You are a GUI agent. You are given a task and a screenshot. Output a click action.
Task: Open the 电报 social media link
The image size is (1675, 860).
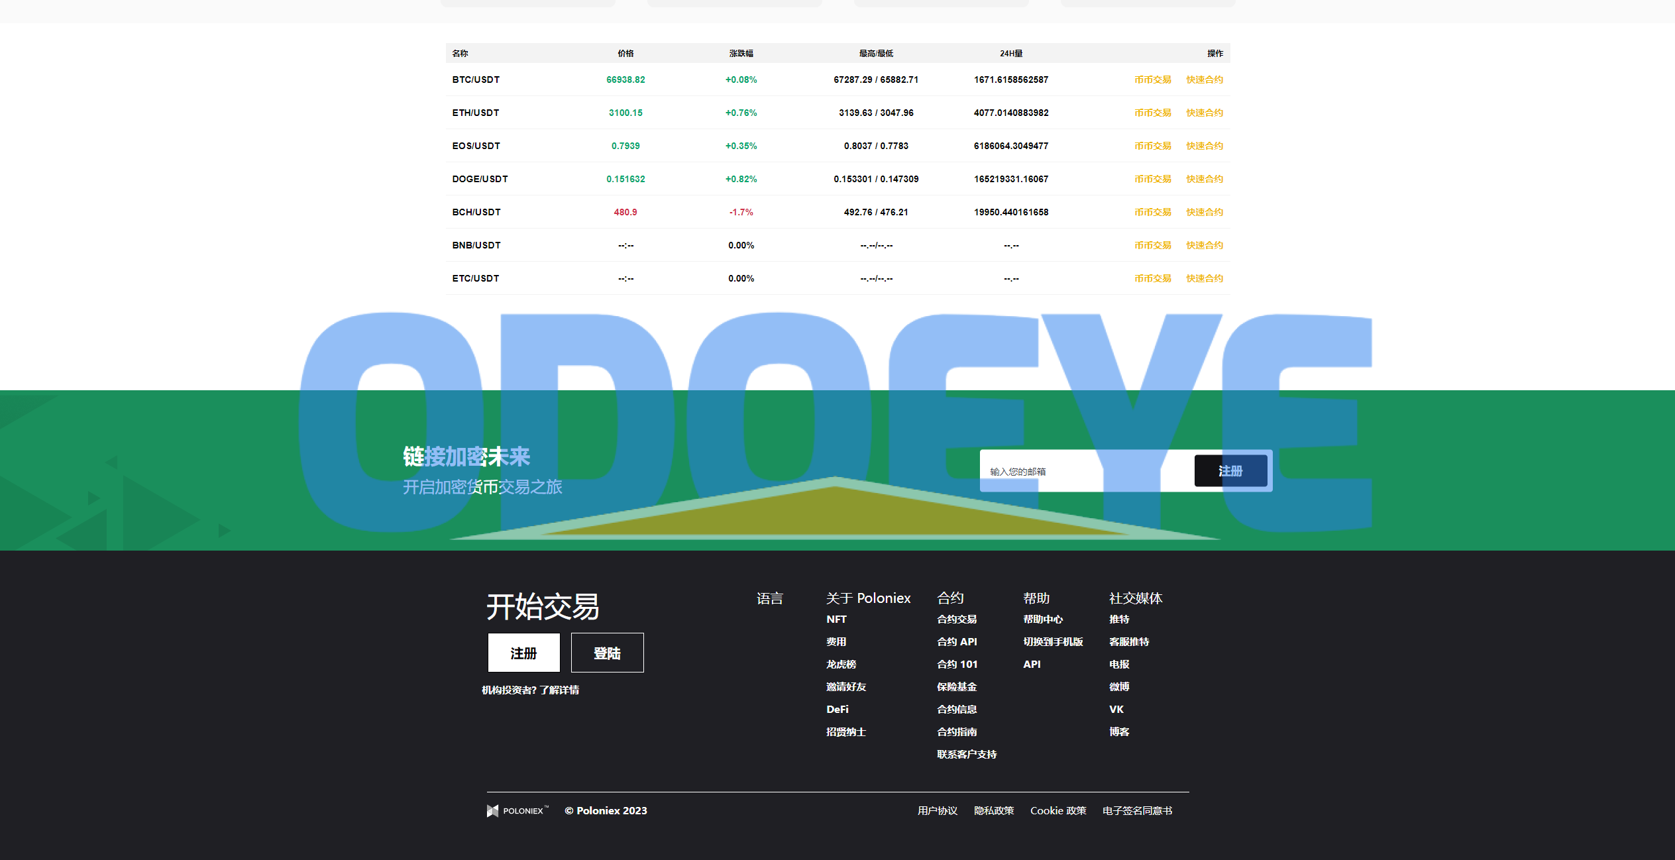point(1119,665)
